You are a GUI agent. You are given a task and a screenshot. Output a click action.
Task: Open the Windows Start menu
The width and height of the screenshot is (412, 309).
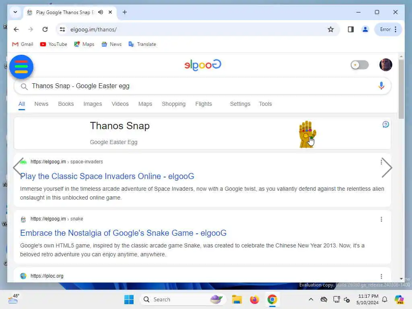[x=129, y=299]
